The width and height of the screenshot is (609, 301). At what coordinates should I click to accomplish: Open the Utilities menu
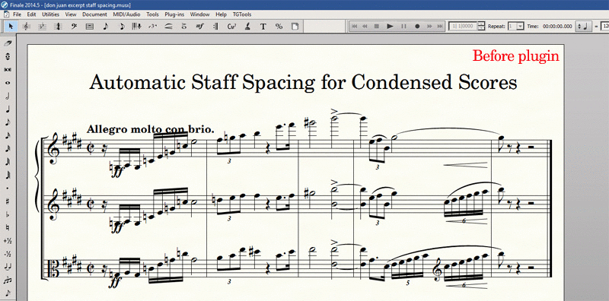[50, 14]
